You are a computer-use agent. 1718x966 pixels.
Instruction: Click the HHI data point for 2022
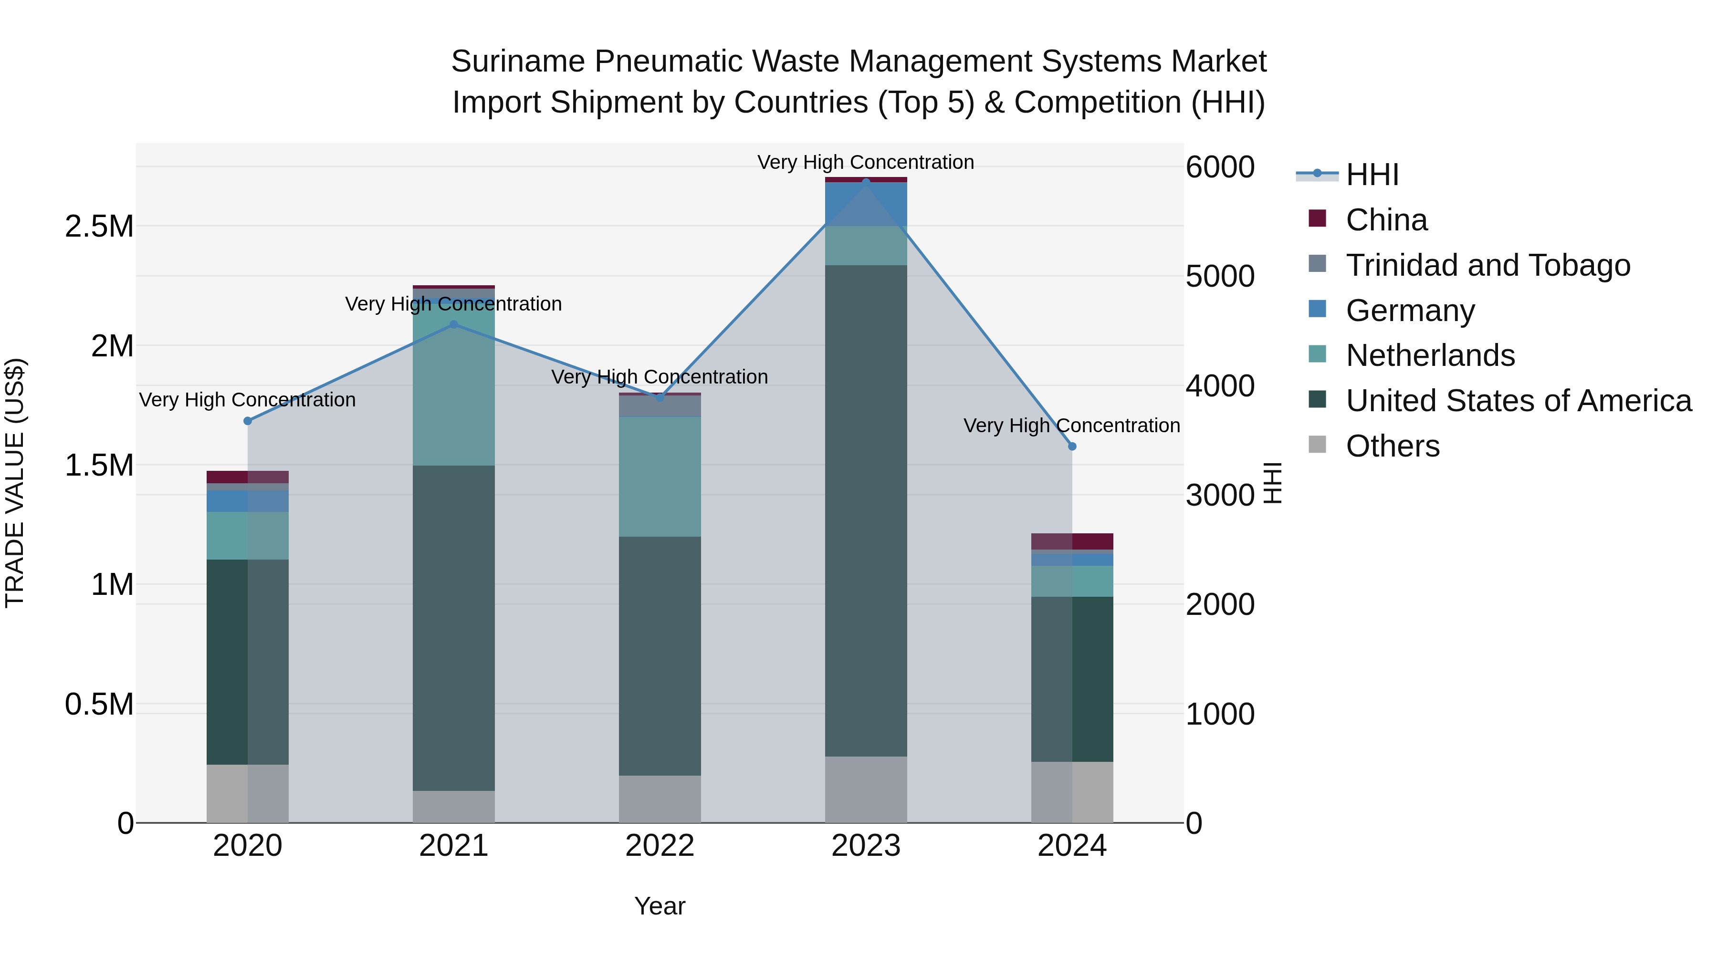point(660,397)
